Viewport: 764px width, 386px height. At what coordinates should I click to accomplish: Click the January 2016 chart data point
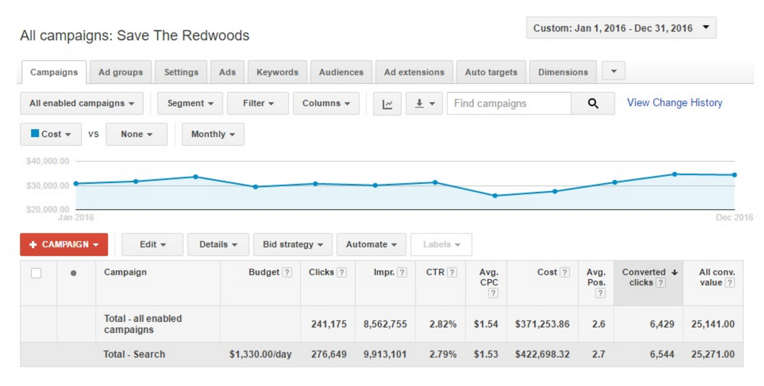76,184
